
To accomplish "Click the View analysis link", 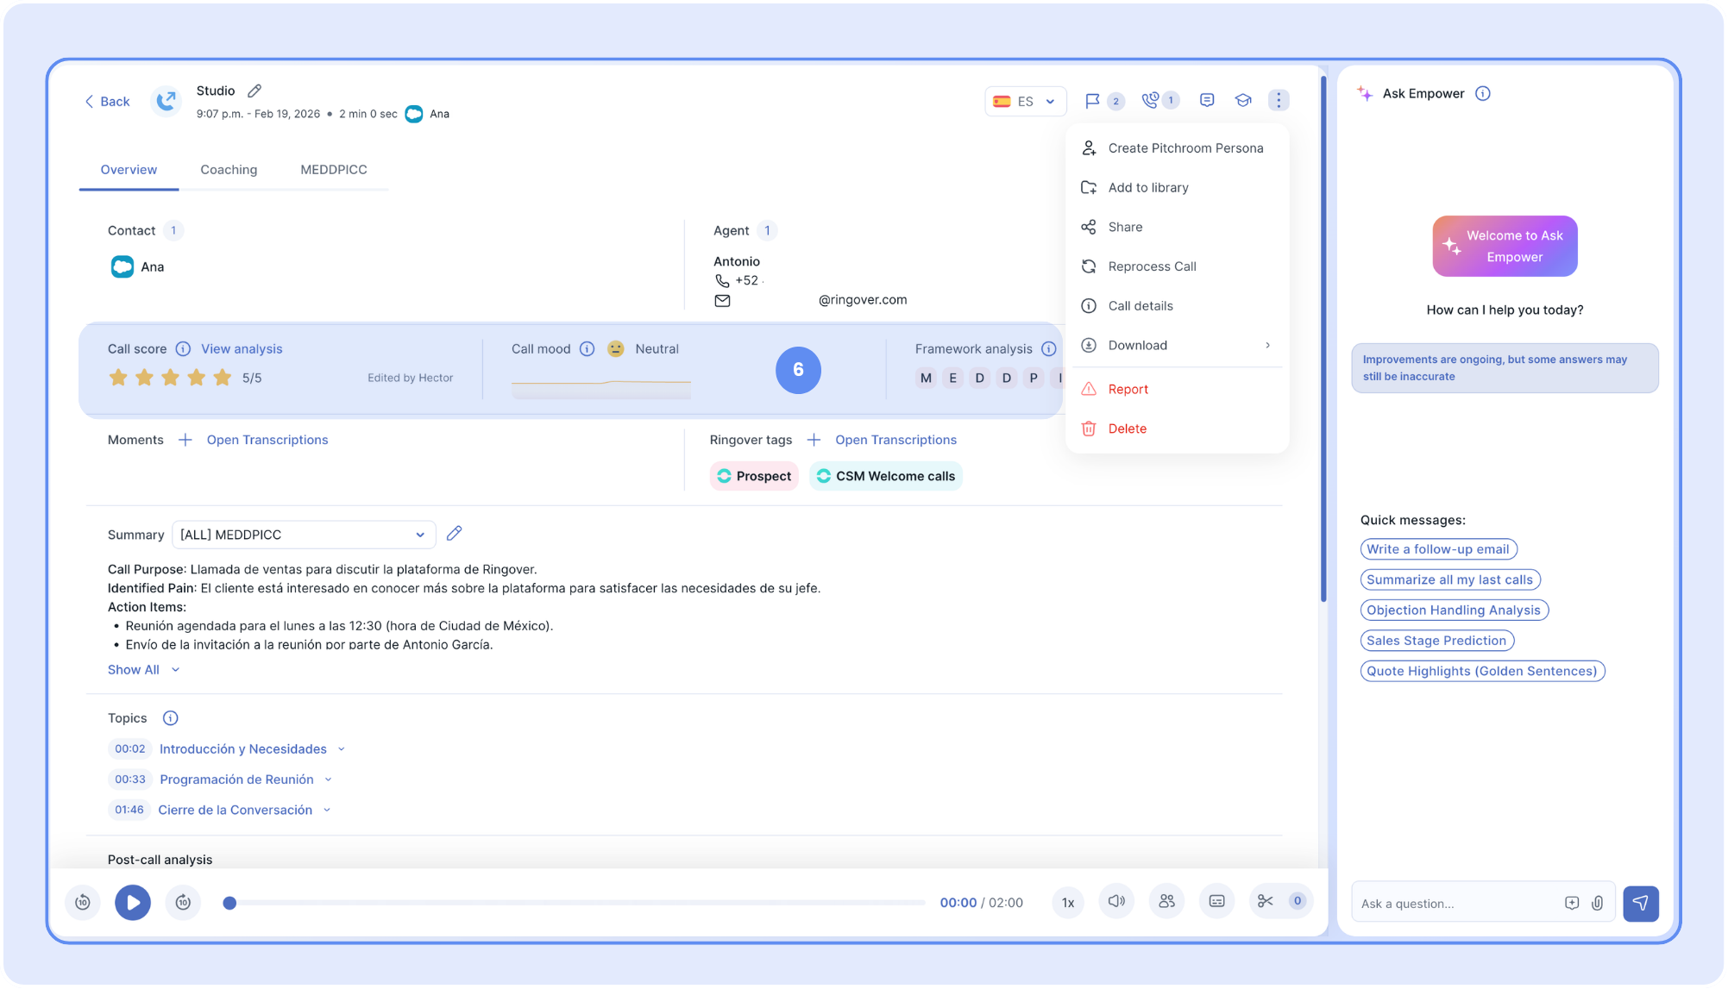I will (242, 349).
